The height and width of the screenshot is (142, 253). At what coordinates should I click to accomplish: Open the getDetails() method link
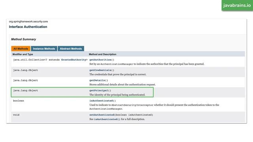[x=98, y=80]
